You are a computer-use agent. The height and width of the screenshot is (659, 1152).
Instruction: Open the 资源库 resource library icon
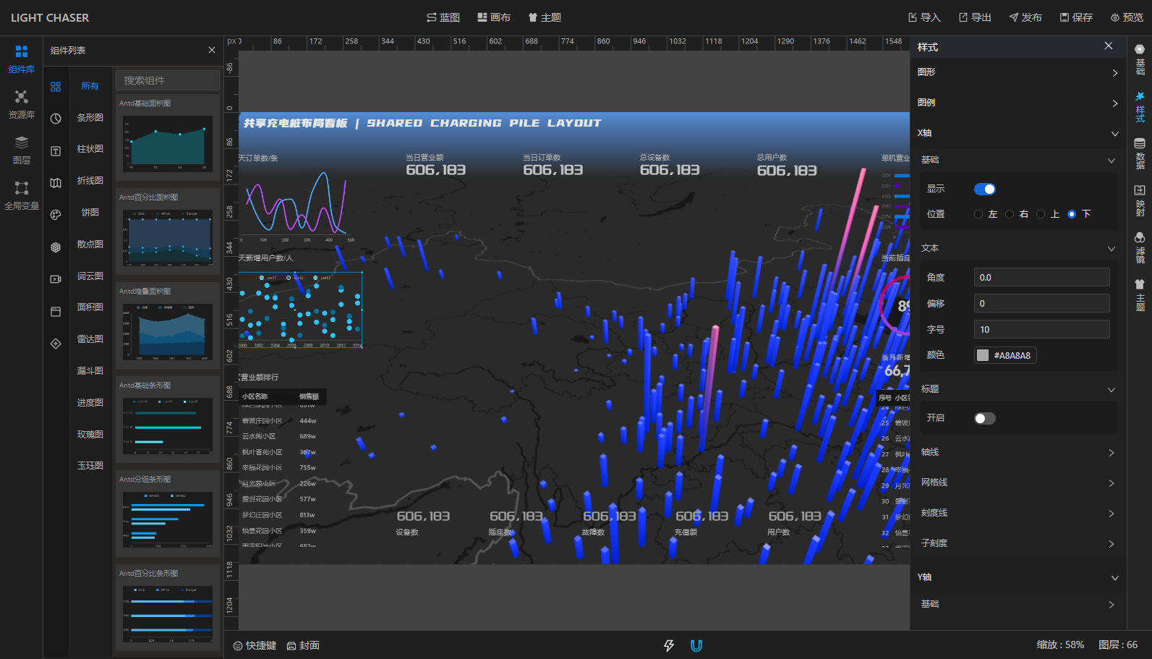[22, 105]
